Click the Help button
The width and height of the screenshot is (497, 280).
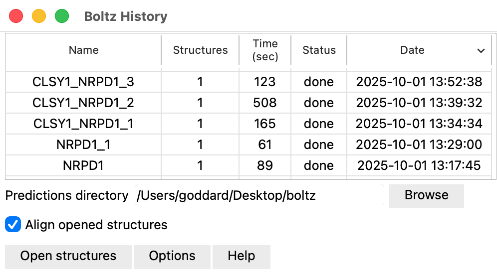coord(242,256)
